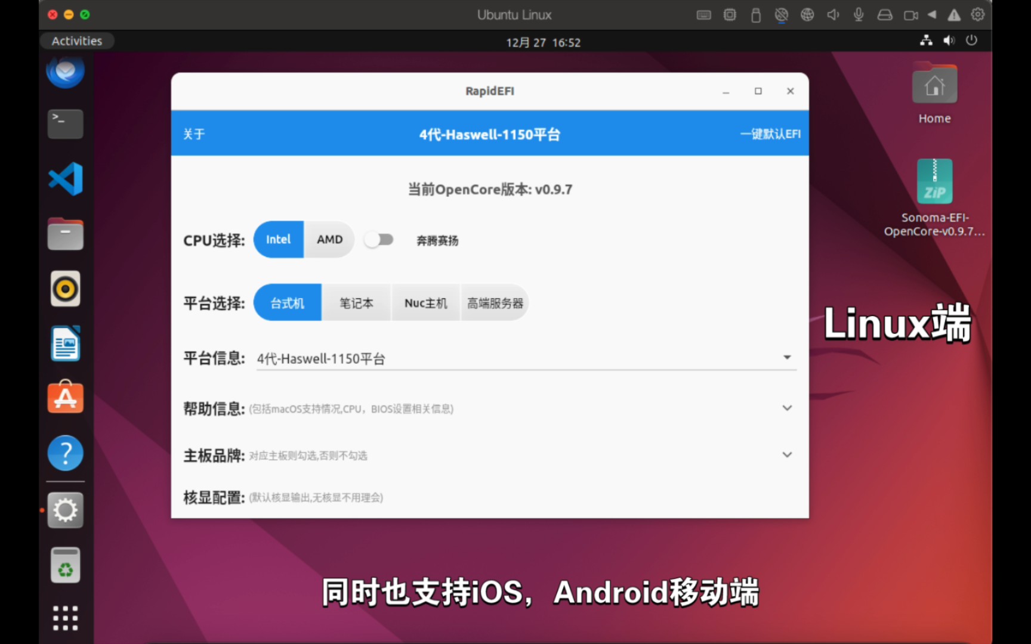Click the VM toolbar camera icon
The width and height of the screenshot is (1031, 644).
point(910,15)
